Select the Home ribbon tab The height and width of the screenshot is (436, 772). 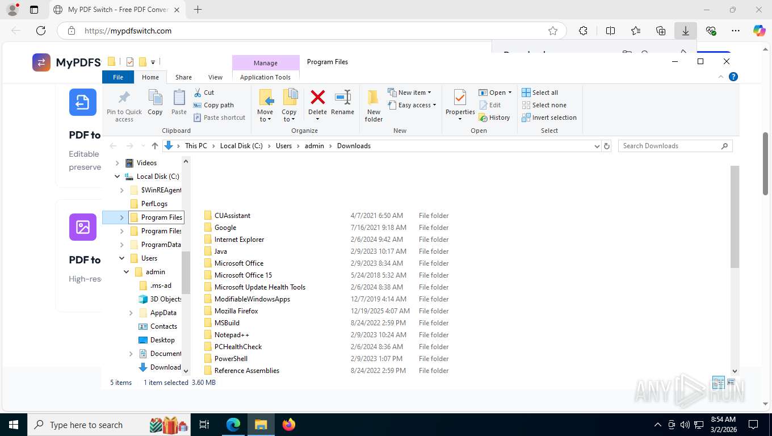coord(150,77)
